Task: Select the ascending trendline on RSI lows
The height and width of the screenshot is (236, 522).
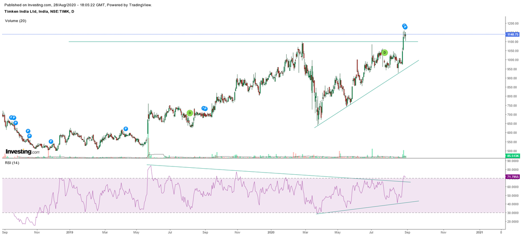Action: pos(368,207)
